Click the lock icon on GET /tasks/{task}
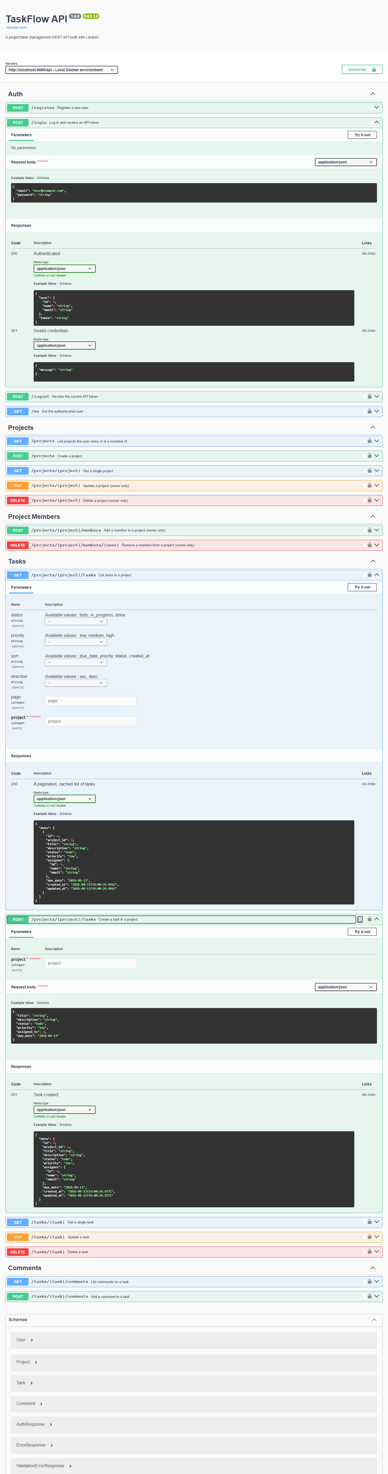 coord(369,1222)
